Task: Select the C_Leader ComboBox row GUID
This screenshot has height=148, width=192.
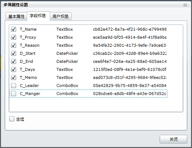Action: [130, 86]
